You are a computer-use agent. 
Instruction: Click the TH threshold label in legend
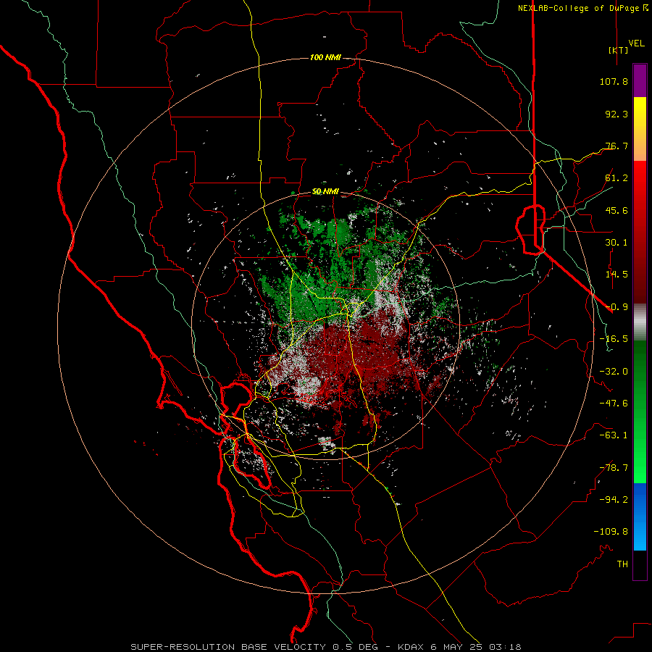[x=622, y=564]
